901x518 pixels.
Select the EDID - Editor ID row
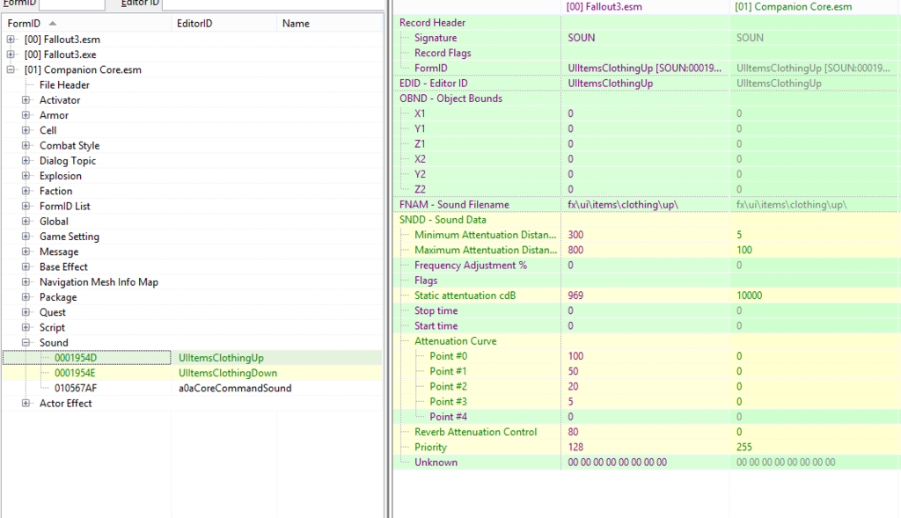click(647, 84)
